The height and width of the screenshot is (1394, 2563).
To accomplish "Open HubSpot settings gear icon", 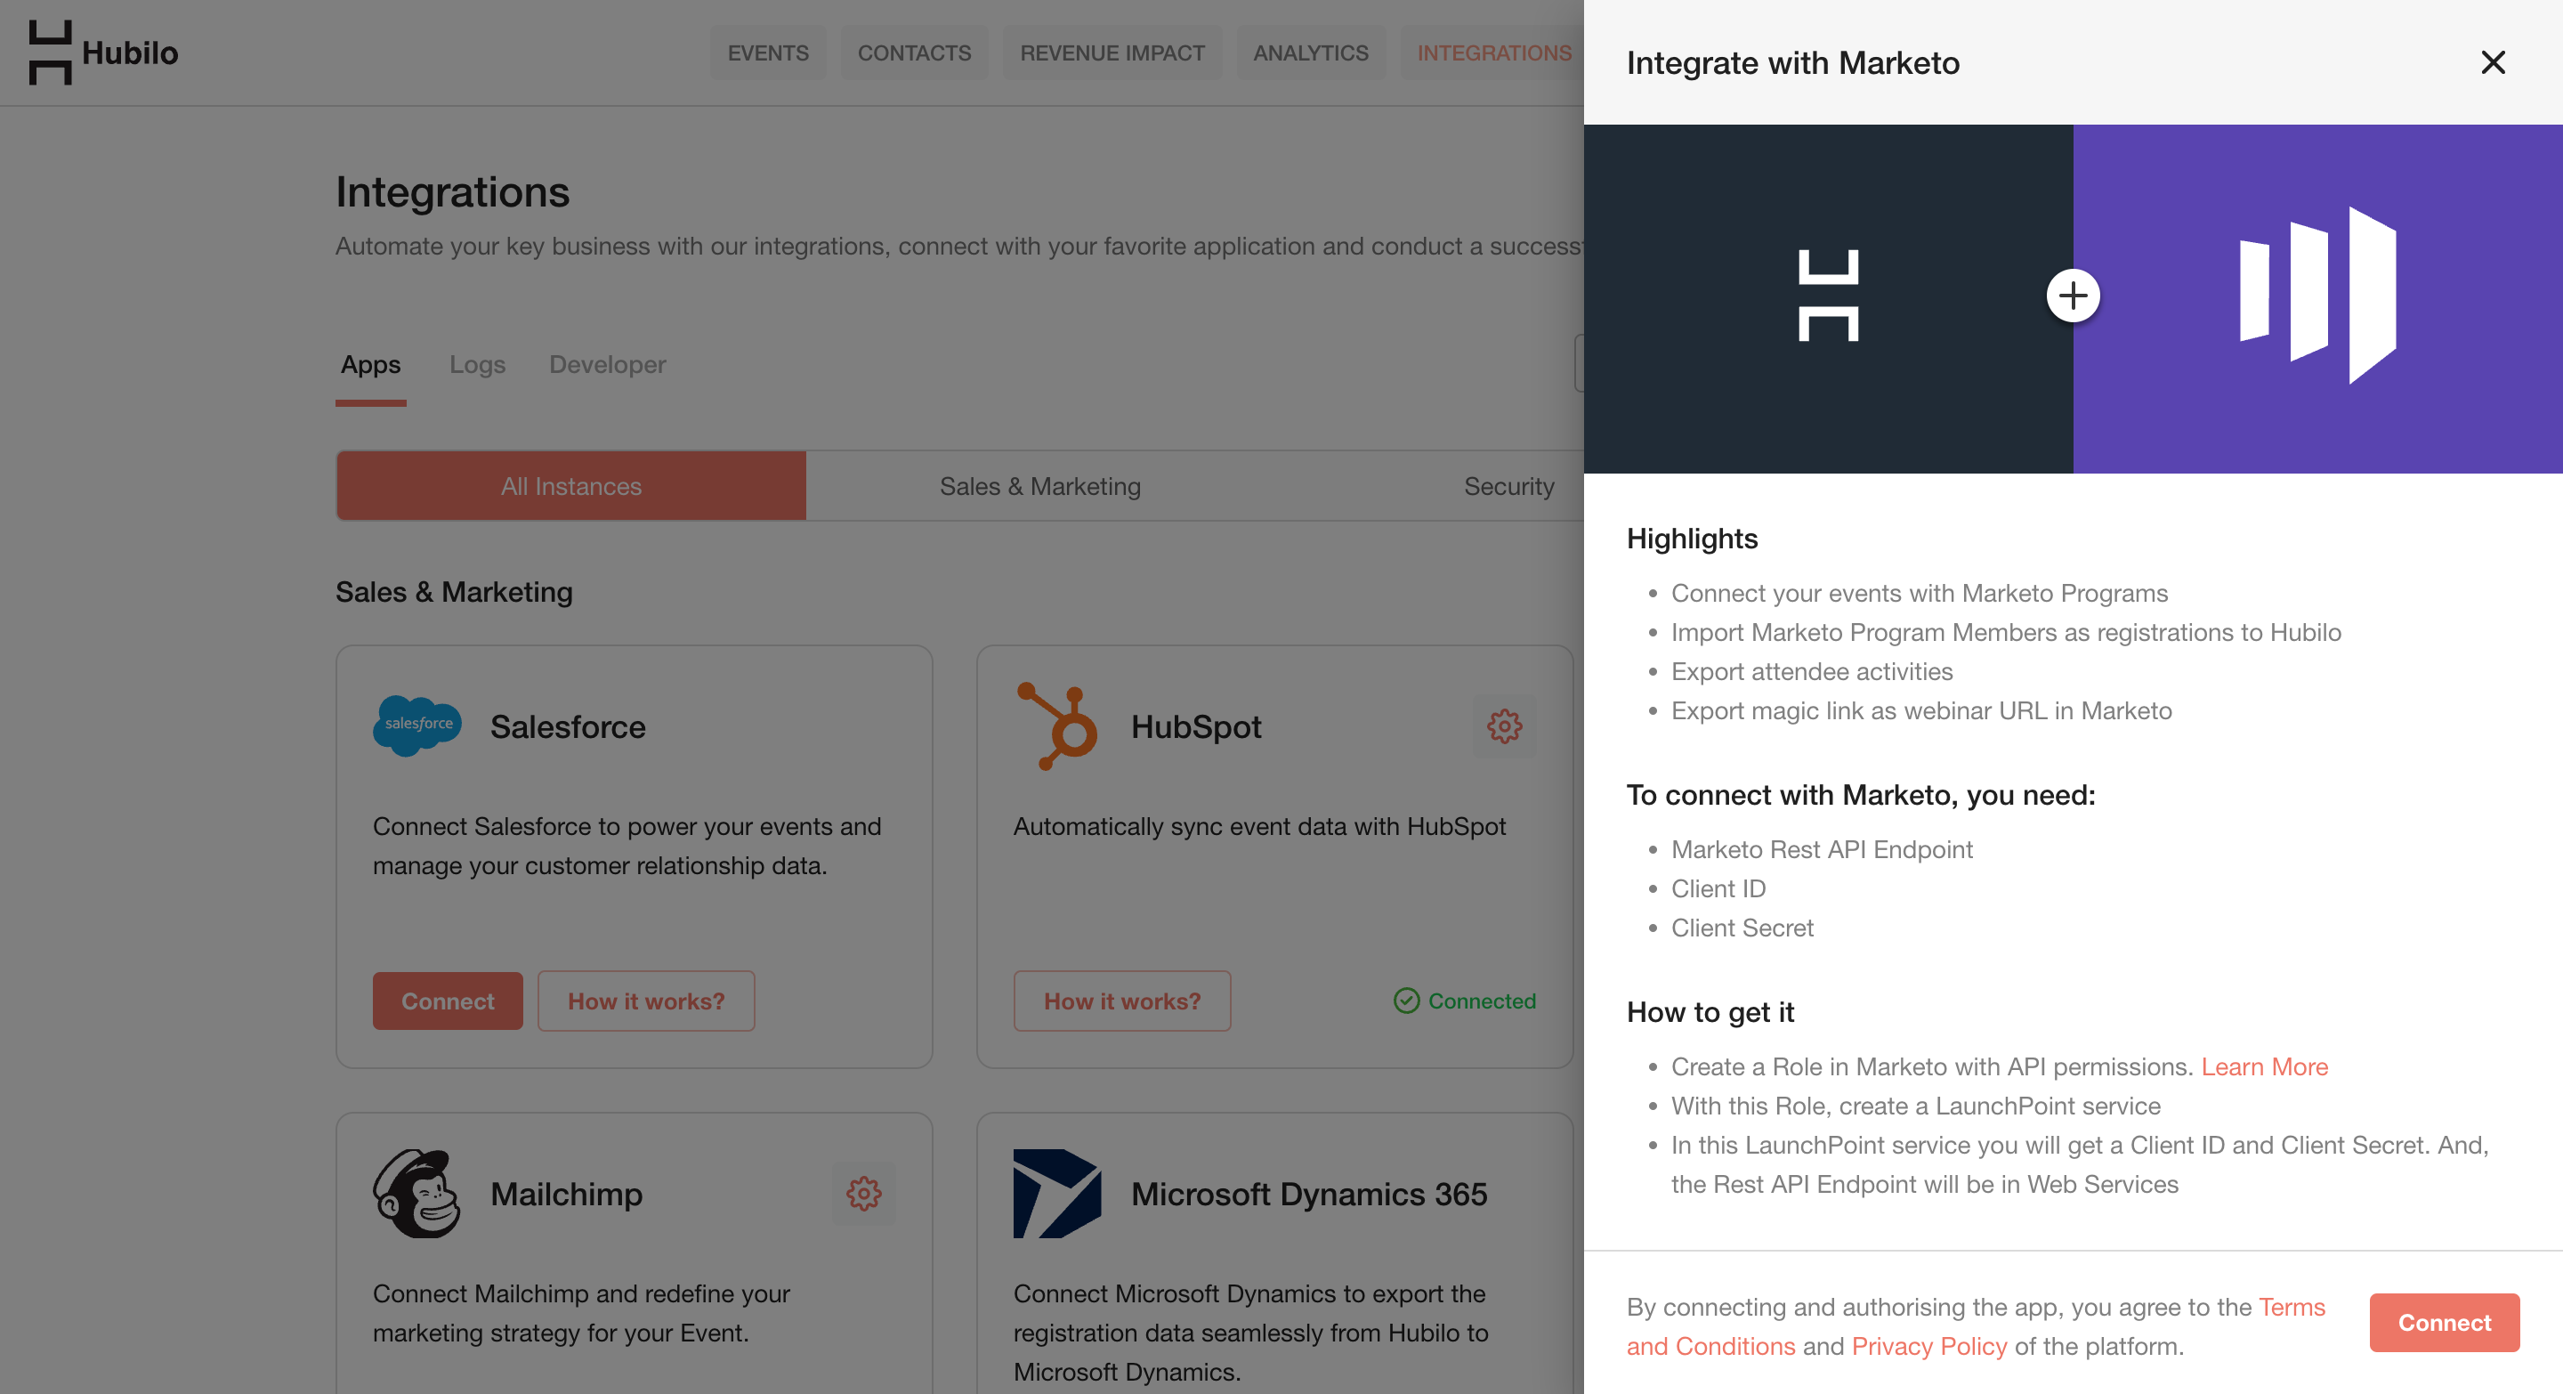I will click(x=1503, y=726).
